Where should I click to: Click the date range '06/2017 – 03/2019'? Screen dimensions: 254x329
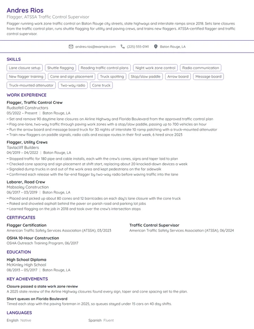22,192
